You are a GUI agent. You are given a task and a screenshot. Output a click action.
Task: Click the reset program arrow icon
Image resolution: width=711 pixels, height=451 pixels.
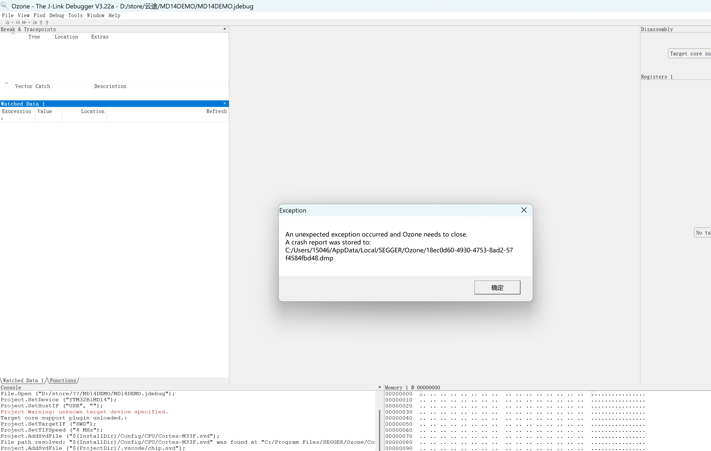pos(24,22)
